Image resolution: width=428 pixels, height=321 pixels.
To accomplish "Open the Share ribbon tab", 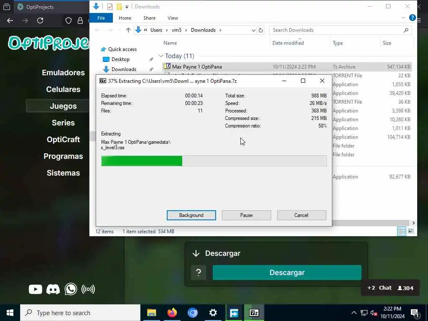I will [149, 18].
